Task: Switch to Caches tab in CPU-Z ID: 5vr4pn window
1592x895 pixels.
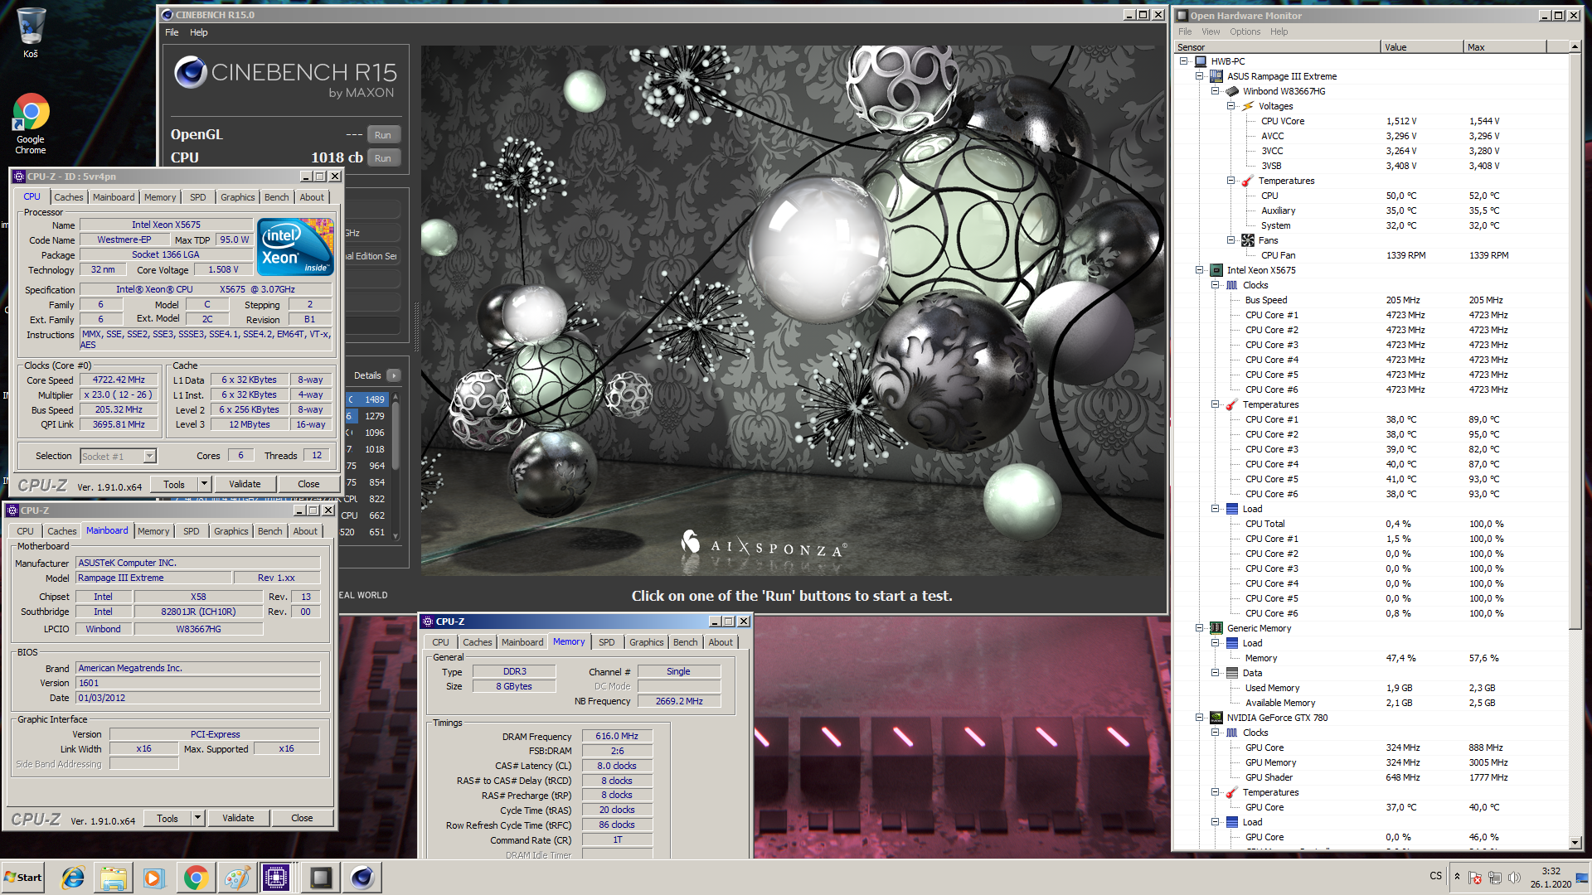Action: coord(68,197)
